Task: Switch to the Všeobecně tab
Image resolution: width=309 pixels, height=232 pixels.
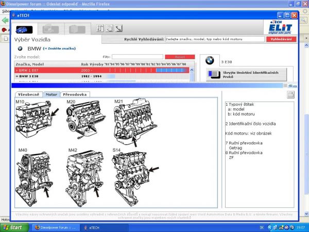Action: point(28,94)
